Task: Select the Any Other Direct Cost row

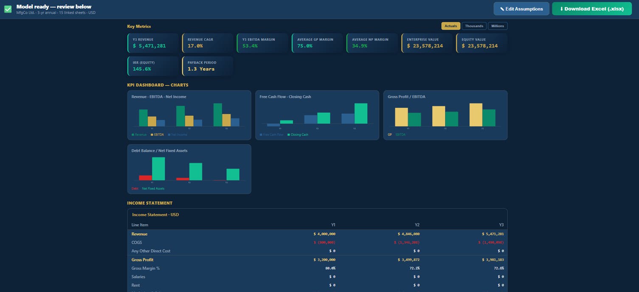Action: click(317, 251)
